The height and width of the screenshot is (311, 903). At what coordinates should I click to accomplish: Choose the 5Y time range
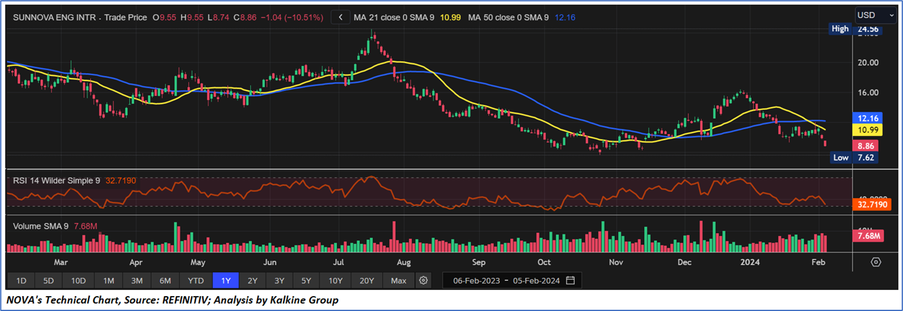[x=306, y=281]
